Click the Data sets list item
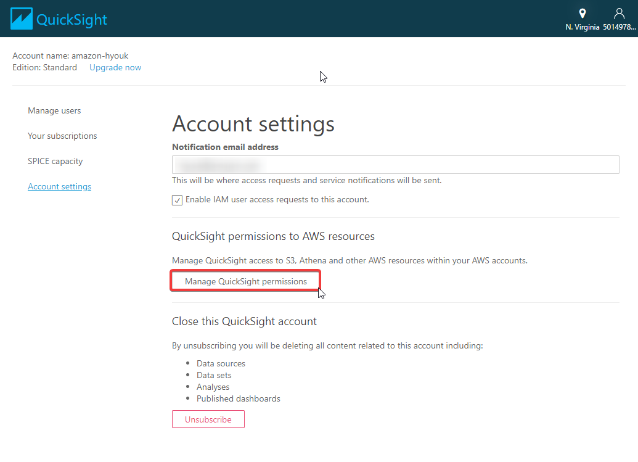 214,375
